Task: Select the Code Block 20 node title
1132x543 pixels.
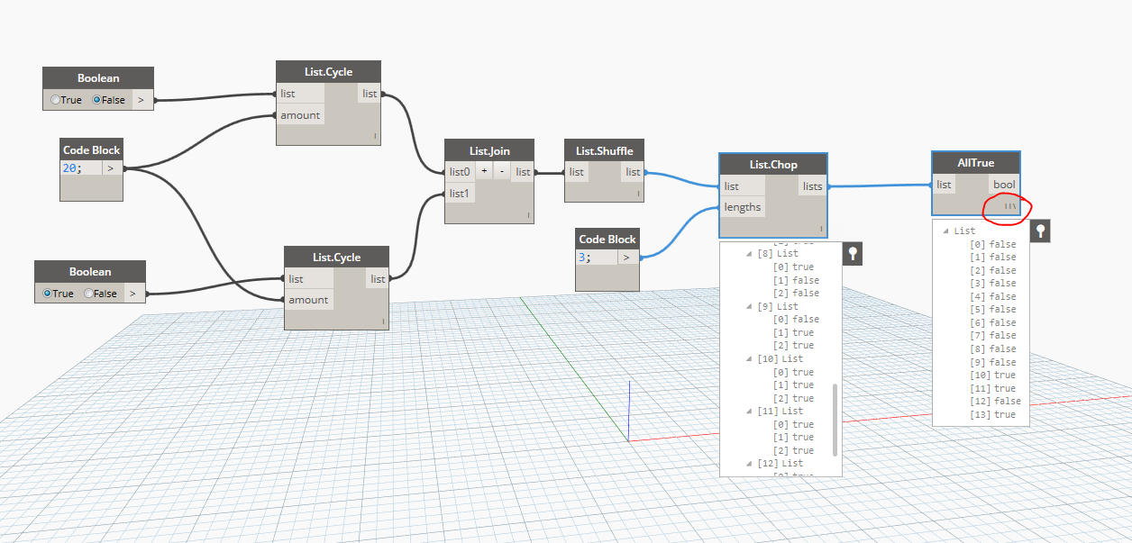Action: [91, 149]
